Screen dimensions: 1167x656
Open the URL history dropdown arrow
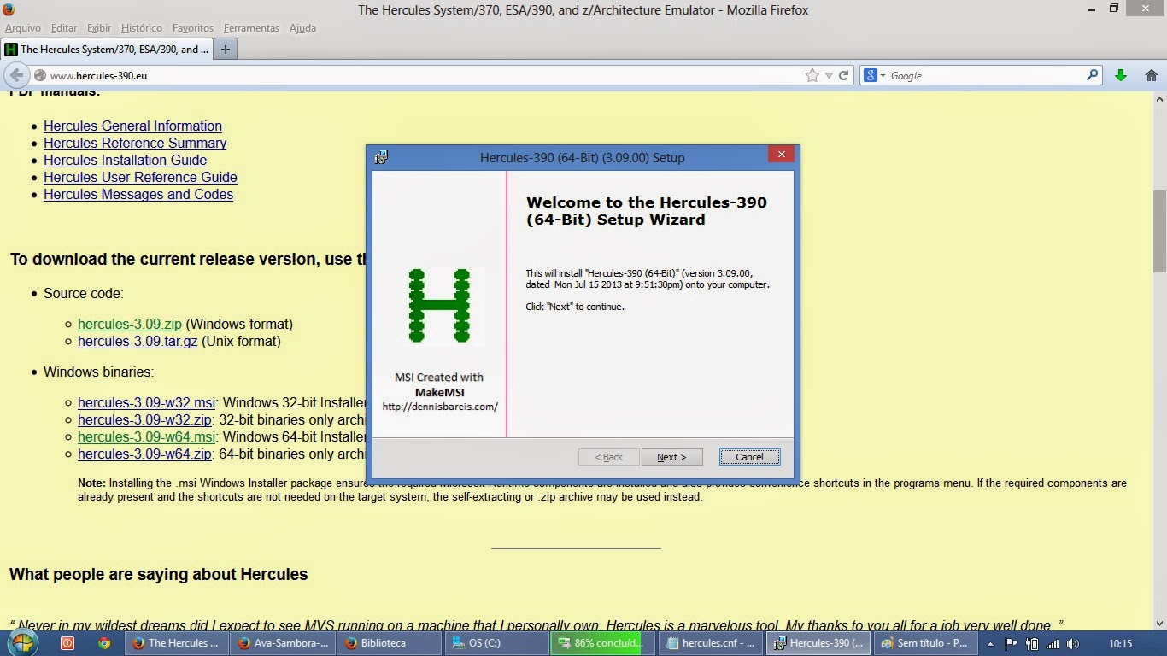tap(829, 76)
